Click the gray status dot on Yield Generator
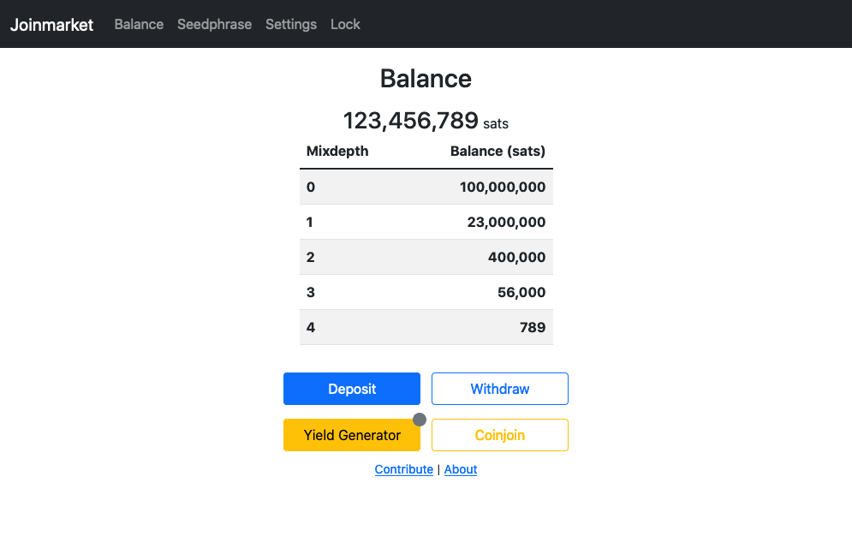Viewport: 852px width, 560px height. click(x=420, y=420)
